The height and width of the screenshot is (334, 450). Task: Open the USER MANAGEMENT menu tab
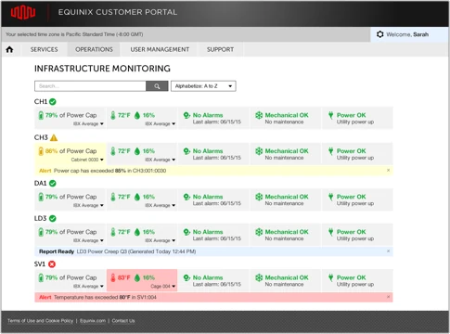pos(160,49)
